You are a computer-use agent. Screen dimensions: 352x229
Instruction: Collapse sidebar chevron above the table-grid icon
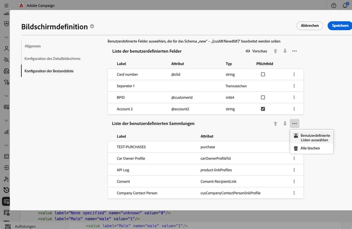click(x=6, y=145)
